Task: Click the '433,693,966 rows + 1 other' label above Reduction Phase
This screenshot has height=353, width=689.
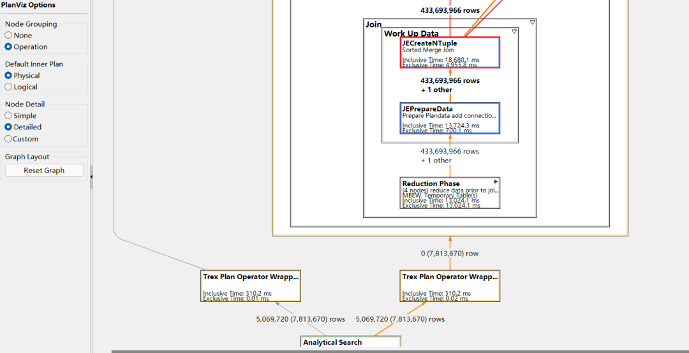Action: pyautogui.click(x=450, y=156)
